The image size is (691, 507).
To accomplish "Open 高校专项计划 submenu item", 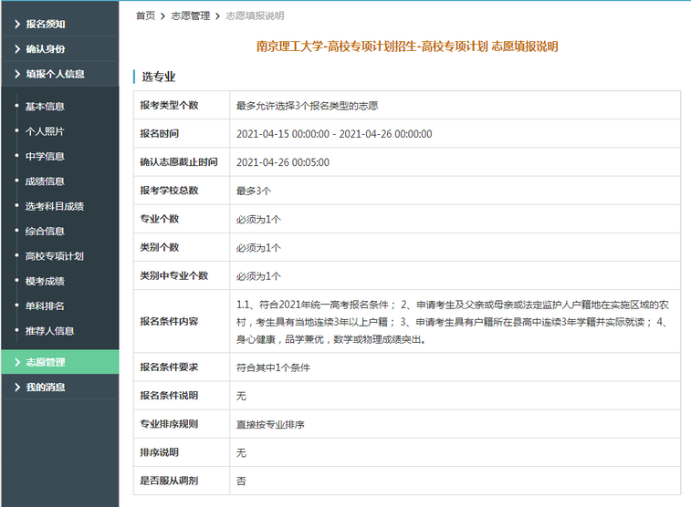I will [x=54, y=256].
